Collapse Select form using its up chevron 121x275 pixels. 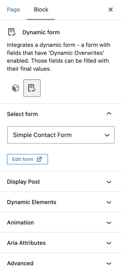[x=109, y=114]
